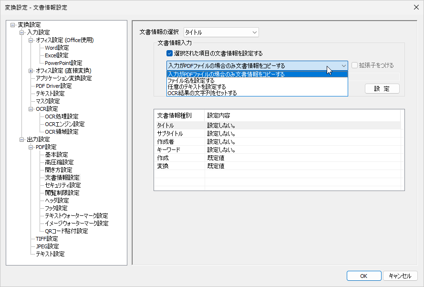Click the 設定 button
Image resolution: width=424 pixels, height=287 pixels.
pyautogui.click(x=382, y=89)
